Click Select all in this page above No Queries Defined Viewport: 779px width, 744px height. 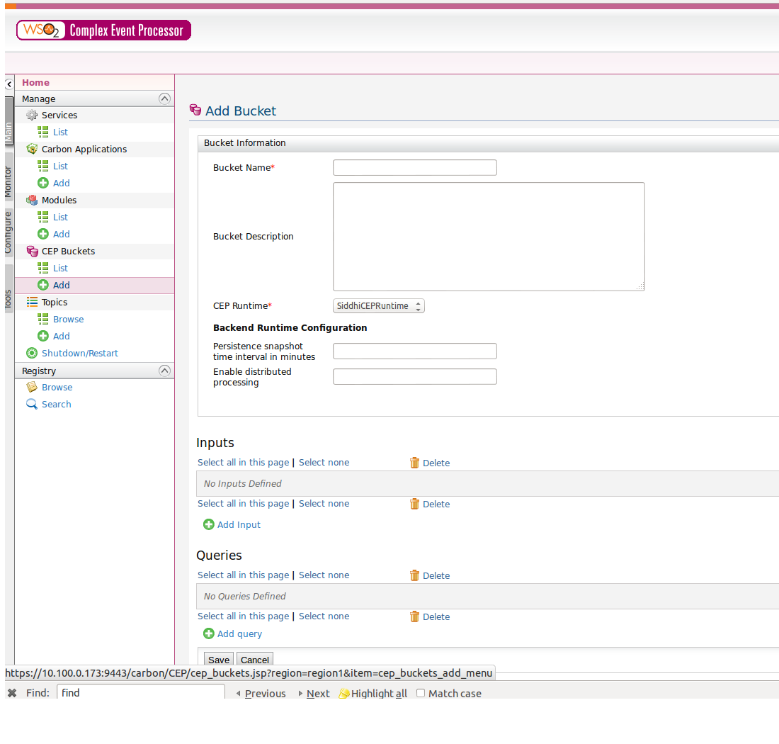(244, 575)
